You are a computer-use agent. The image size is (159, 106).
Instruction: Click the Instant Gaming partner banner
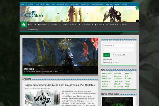point(118,101)
